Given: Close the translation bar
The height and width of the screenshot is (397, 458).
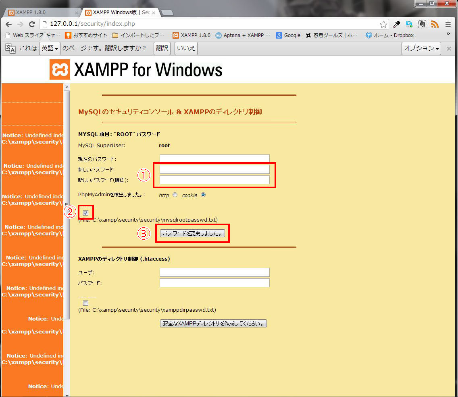Looking at the screenshot, I should [x=449, y=48].
